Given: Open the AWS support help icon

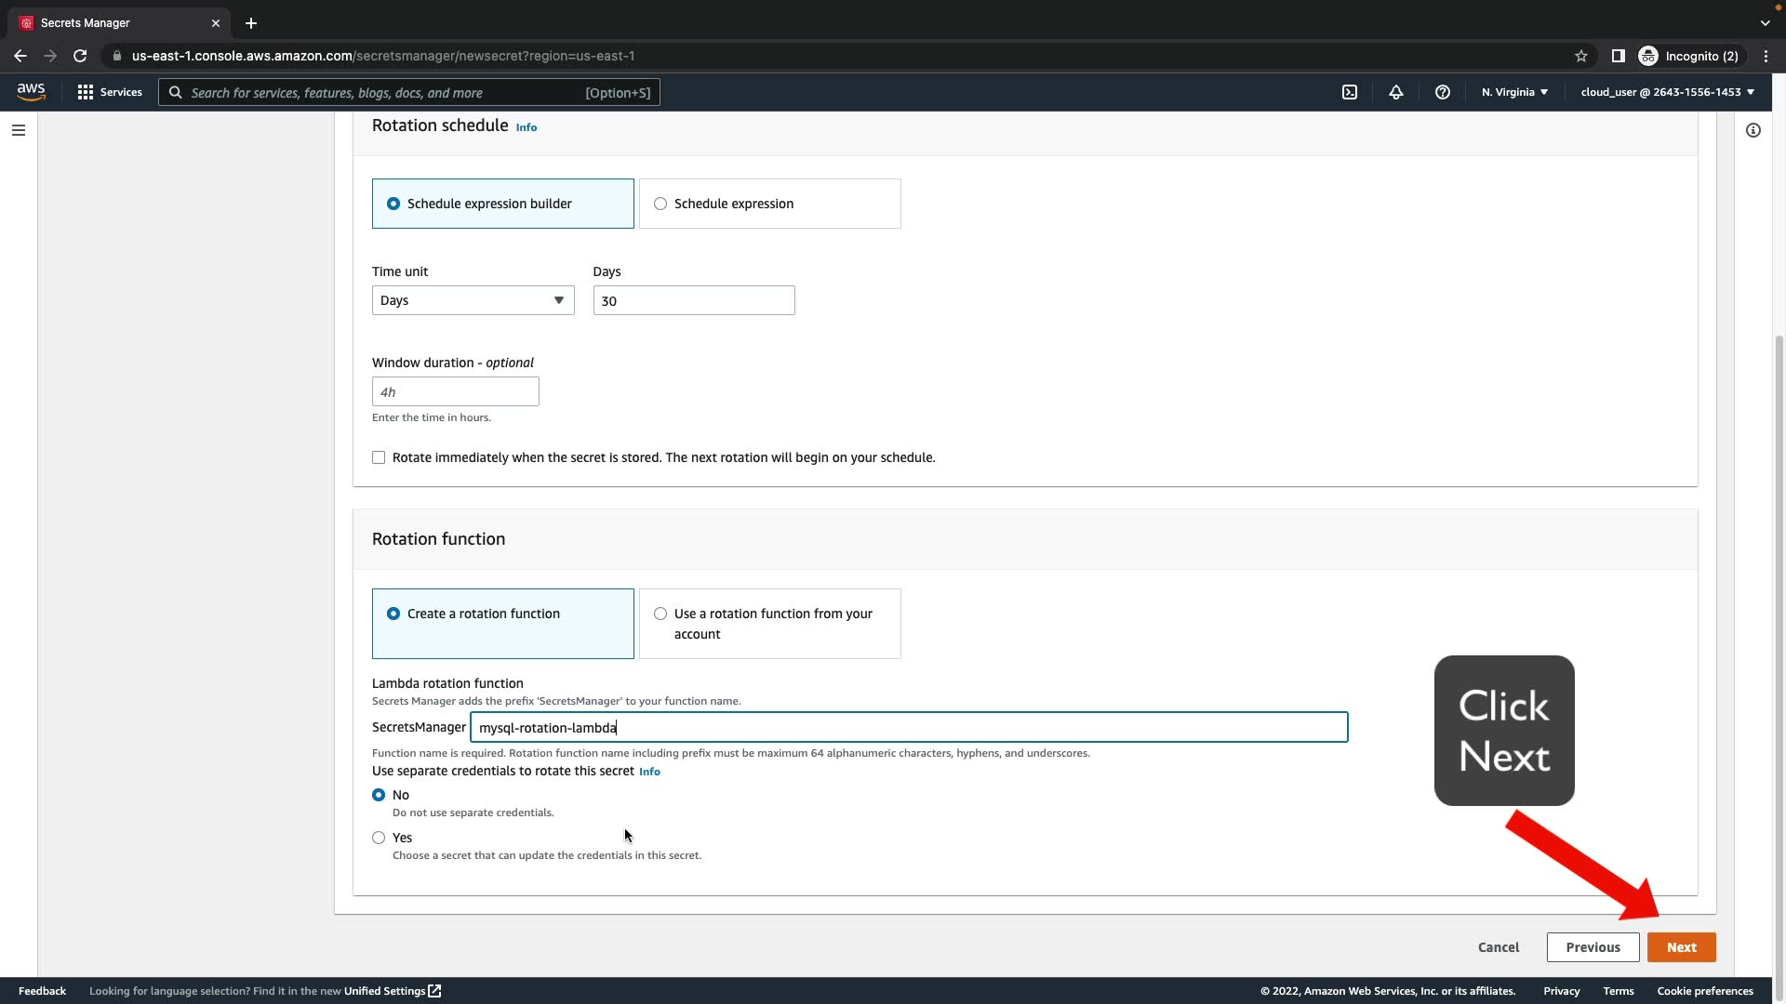Looking at the screenshot, I should click(x=1443, y=92).
